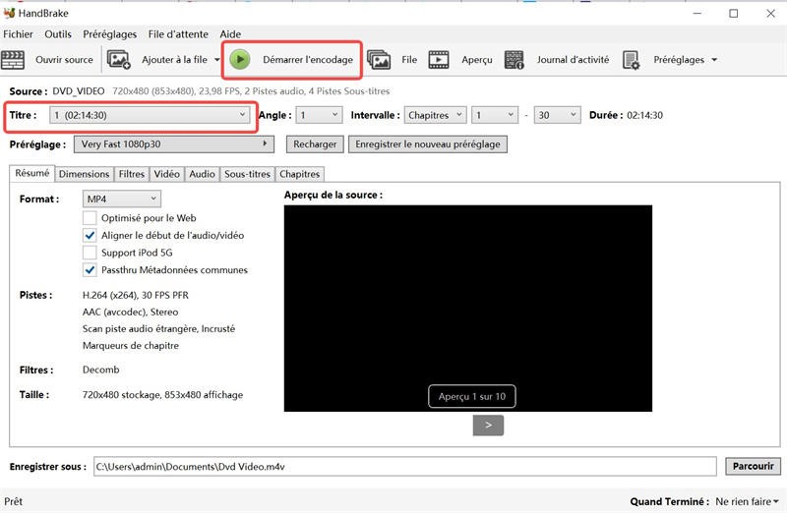Switch to the Audio tab

click(x=202, y=174)
